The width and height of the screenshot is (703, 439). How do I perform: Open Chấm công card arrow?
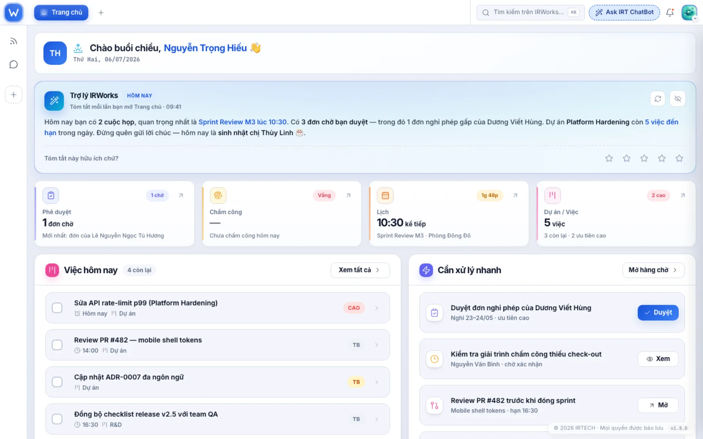[348, 195]
